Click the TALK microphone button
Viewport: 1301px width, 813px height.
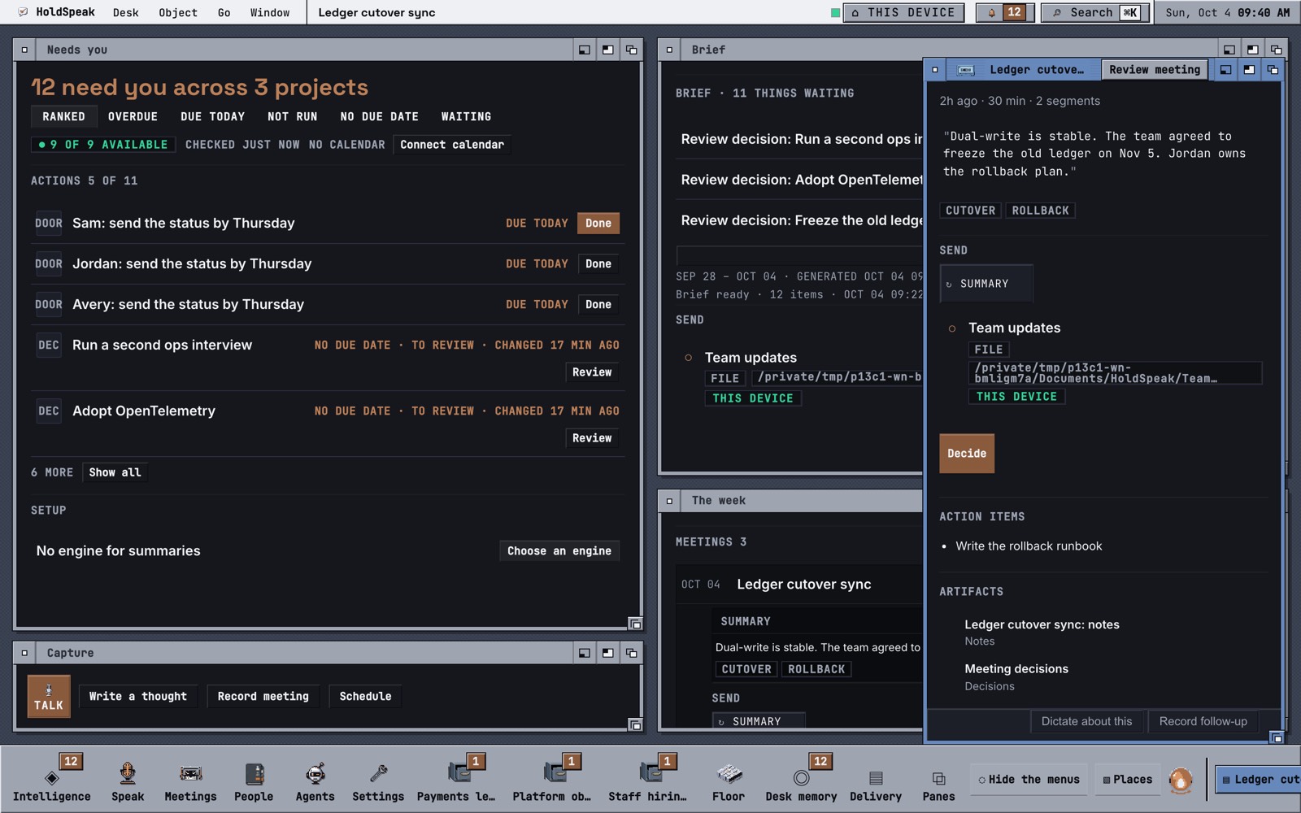(x=49, y=697)
